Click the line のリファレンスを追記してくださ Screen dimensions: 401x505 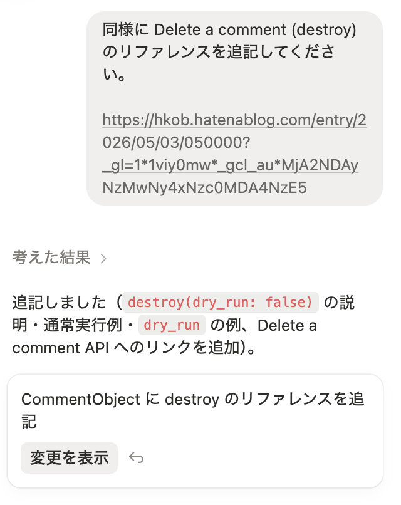[219, 52]
